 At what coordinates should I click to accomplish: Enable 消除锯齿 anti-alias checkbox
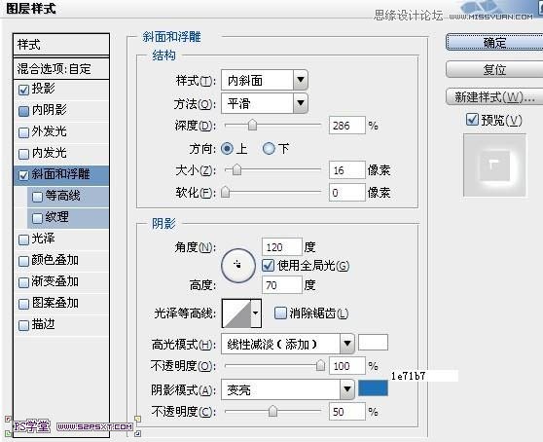pos(280,313)
